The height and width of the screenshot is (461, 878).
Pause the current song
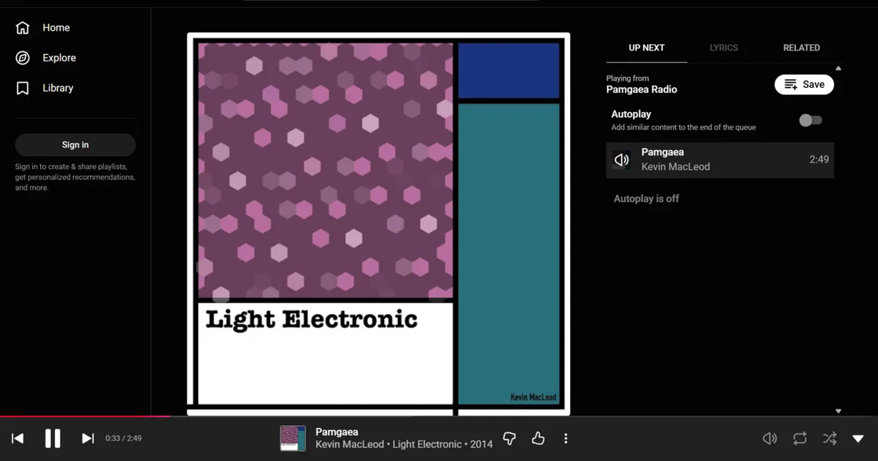point(53,438)
